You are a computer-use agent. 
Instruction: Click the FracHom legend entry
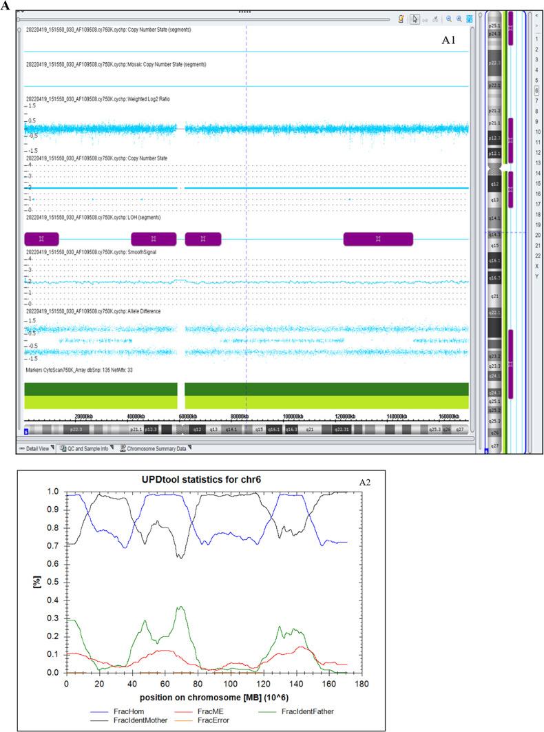(117, 711)
